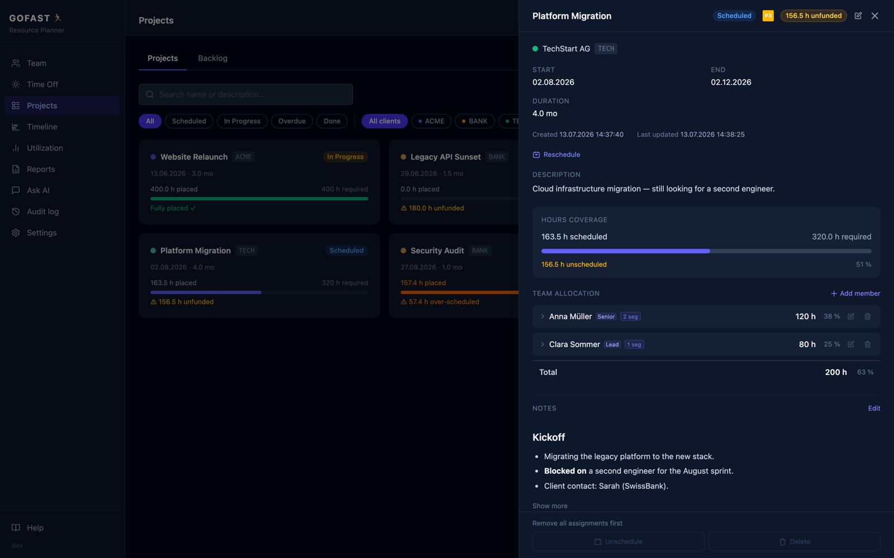Click Website Relaunch green progress bar
The image size is (894, 558).
coord(259,199)
